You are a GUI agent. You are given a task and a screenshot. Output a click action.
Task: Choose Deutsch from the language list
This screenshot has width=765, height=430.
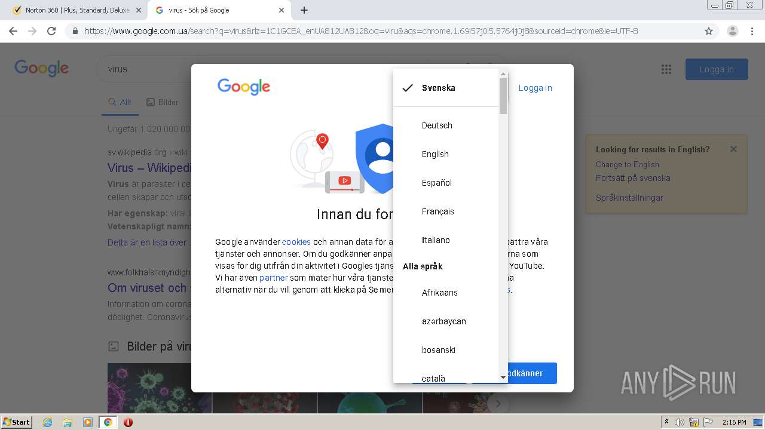pyautogui.click(x=446, y=125)
